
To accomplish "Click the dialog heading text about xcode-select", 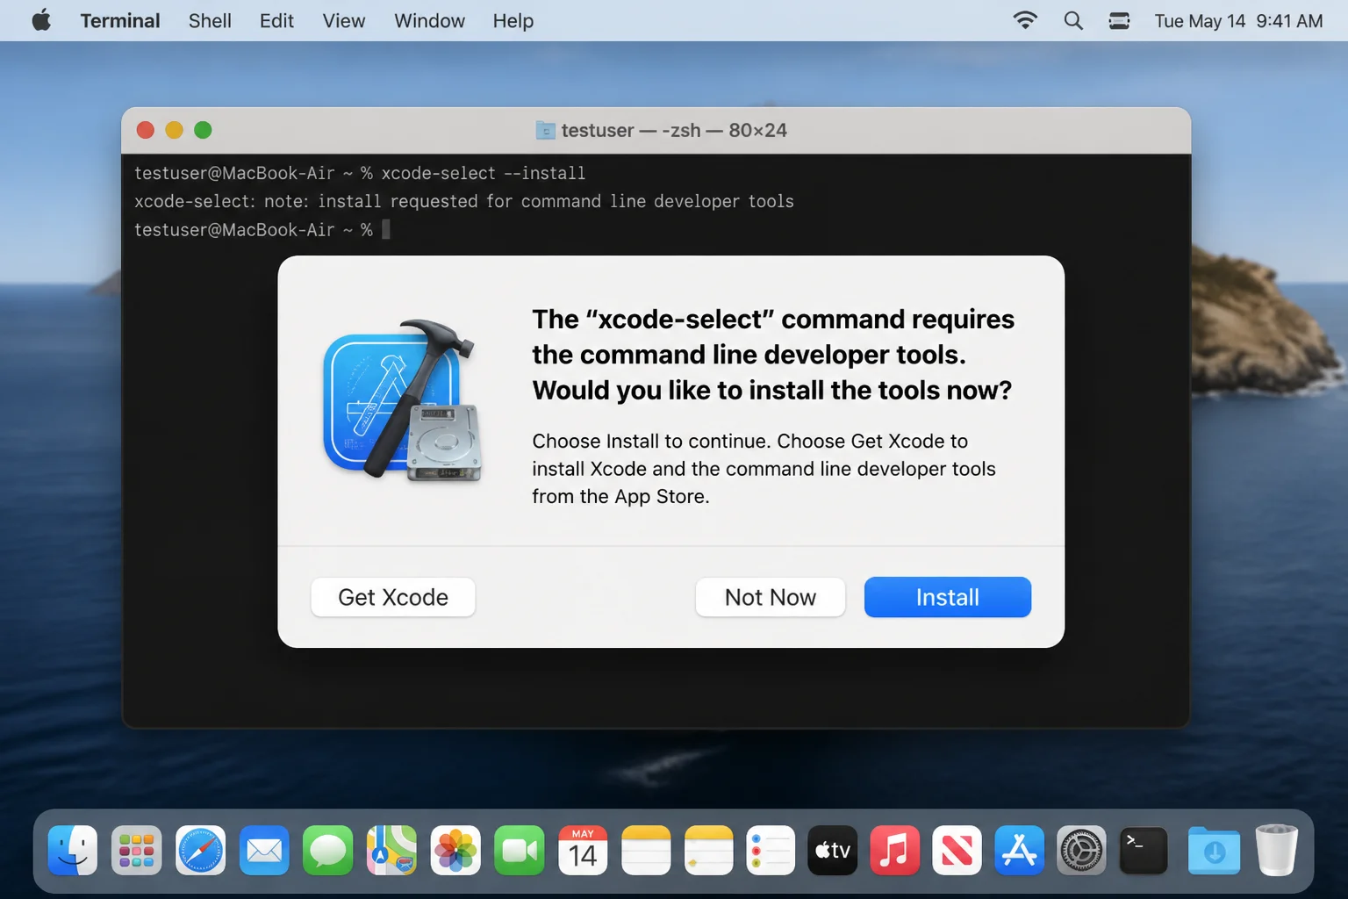I will 772,355.
